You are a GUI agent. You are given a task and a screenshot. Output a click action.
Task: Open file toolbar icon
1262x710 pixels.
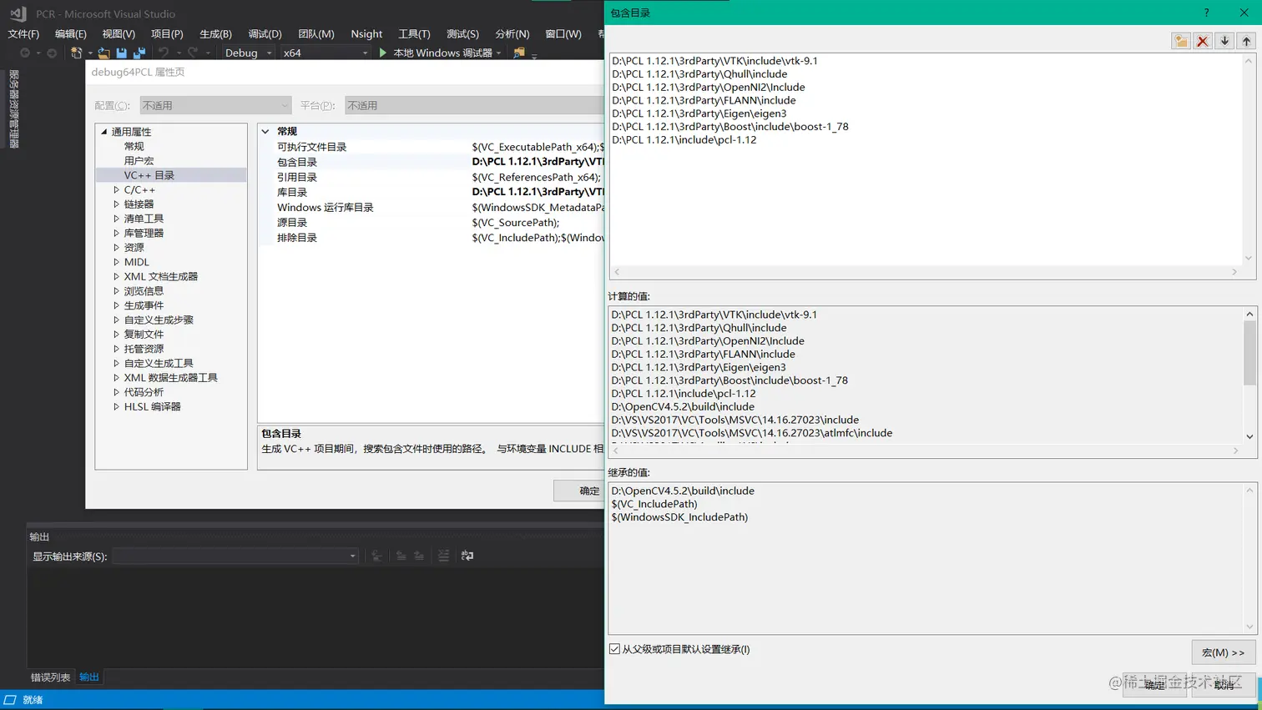click(103, 53)
